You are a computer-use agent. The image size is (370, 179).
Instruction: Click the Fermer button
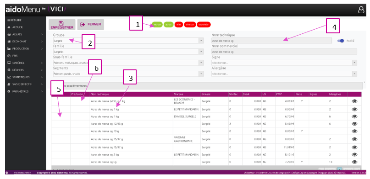pyautogui.click(x=91, y=25)
